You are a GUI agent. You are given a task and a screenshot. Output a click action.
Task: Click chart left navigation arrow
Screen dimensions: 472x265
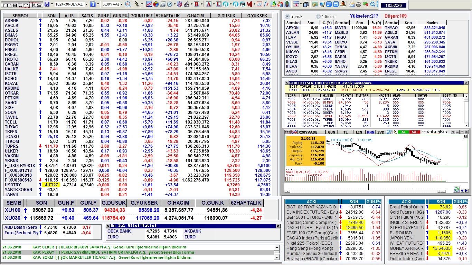pyautogui.click(x=462, y=190)
